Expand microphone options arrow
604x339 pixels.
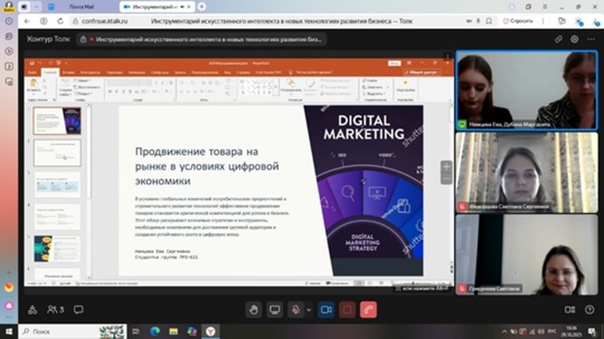coord(308,310)
